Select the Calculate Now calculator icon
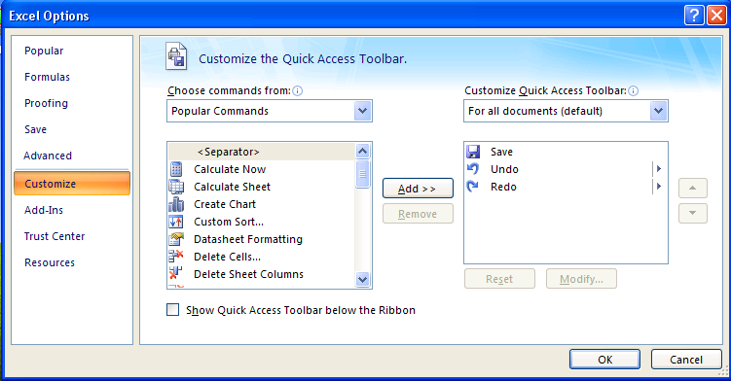The image size is (731, 381). pyautogui.click(x=176, y=169)
